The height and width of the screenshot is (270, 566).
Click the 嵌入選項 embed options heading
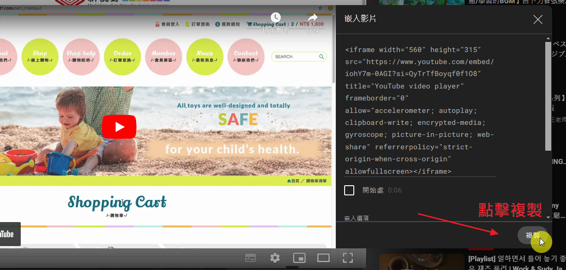[x=357, y=218]
